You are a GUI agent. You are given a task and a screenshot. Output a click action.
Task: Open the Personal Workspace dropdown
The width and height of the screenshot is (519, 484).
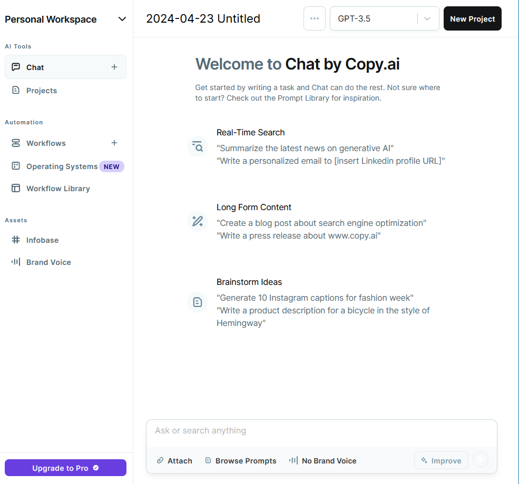pos(121,19)
